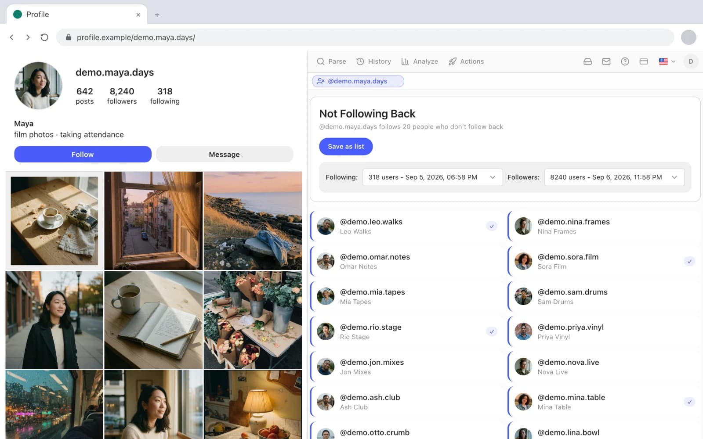This screenshot has width=703, height=439.
Task: Toggle checkmark for @demo.leo.walks
Action: [492, 227]
